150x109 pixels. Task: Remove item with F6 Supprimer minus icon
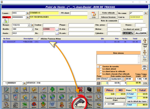(x=61, y=90)
